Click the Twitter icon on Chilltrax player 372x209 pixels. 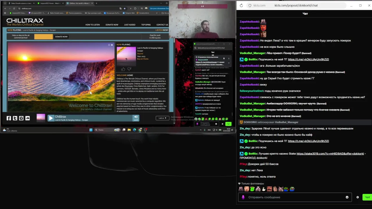(x=15, y=118)
